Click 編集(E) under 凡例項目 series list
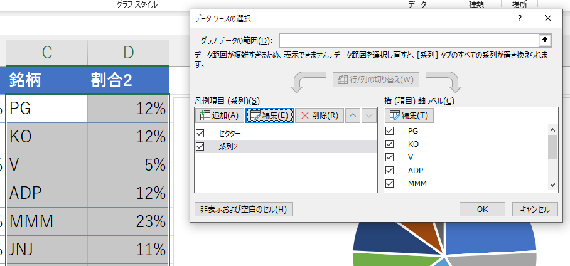 [x=269, y=115]
